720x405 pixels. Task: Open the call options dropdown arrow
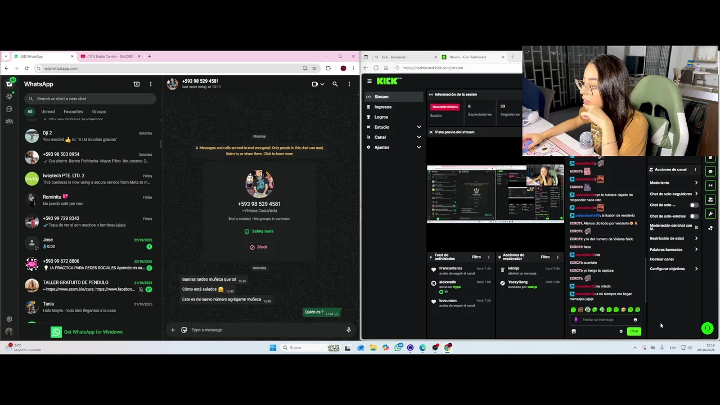(322, 84)
